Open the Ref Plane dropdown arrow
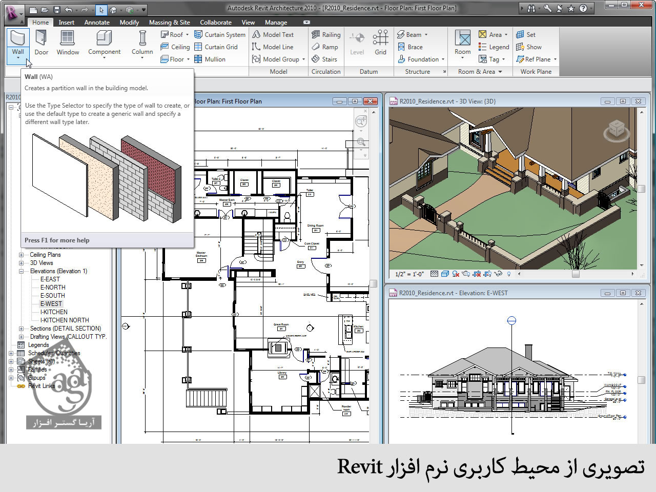Screen dimensions: 656x492 point(555,59)
